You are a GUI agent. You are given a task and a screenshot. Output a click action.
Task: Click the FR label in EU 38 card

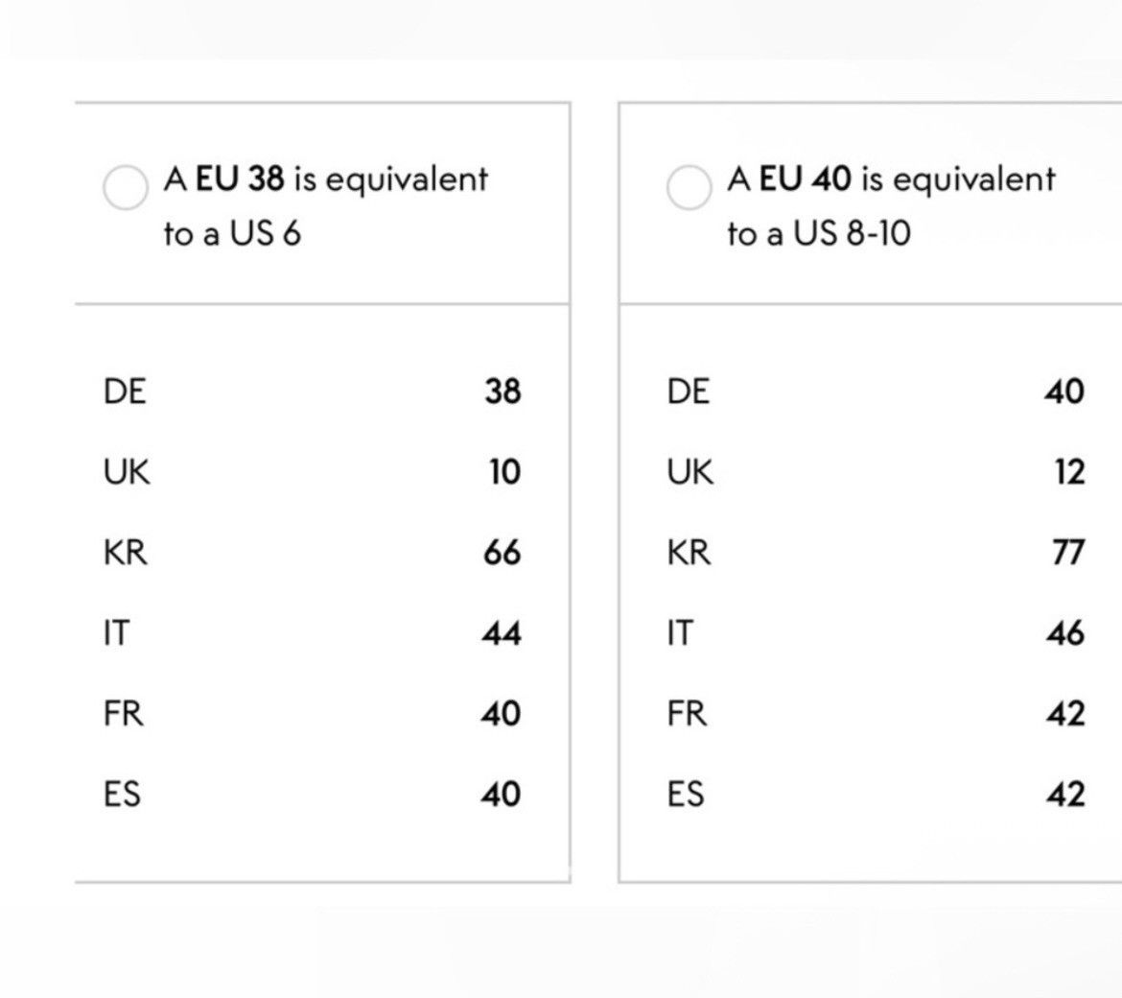point(123,714)
